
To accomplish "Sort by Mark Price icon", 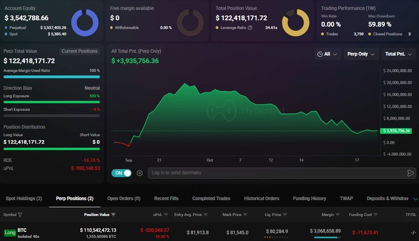I will [x=245, y=214].
